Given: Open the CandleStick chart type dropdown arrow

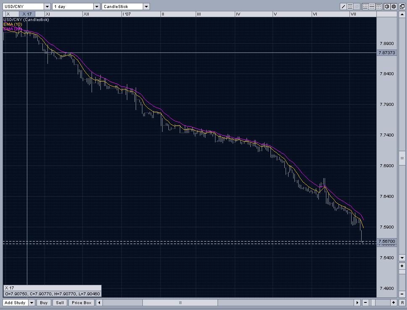Looking at the screenshot, I should pyautogui.click(x=146, y=6).
